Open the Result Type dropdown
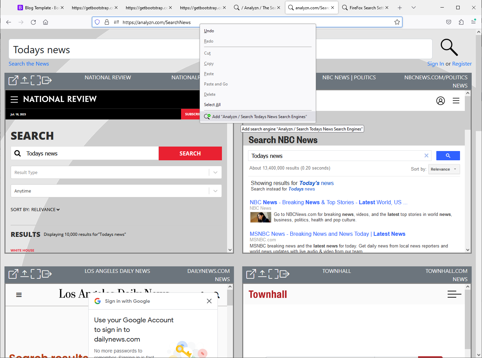Viewport: 482px width, 358px height. 116,172
